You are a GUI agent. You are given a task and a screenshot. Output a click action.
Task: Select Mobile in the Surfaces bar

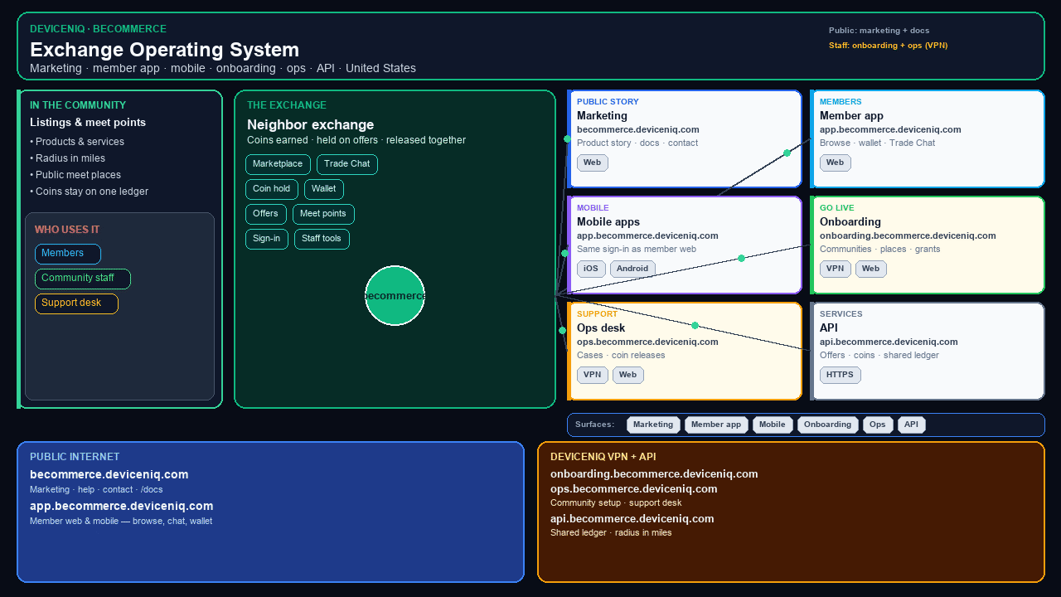(773, 425)
